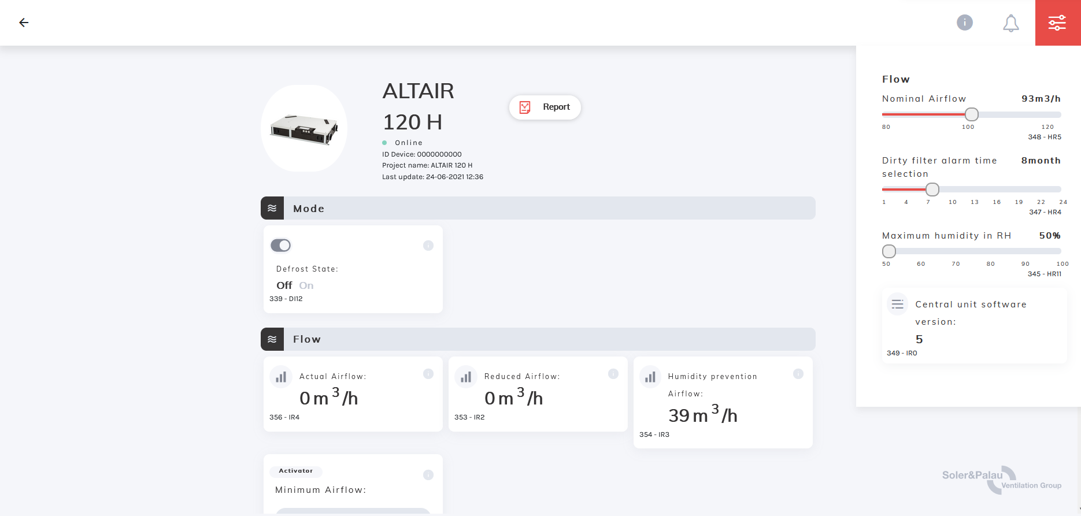Show info for Minimum Airflow card

click(x=428, y=475)
